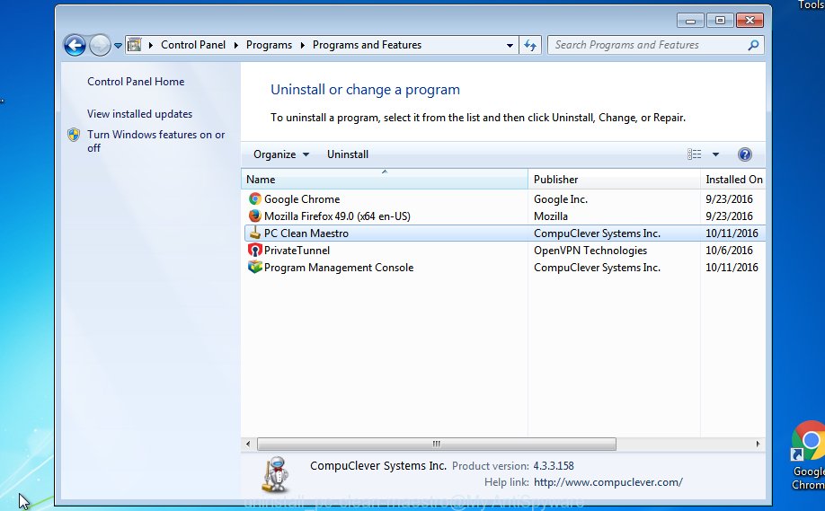This screenshot has width=825, height=511.
Task: Open the recent pages dropdown arrow
Action: 118,46
